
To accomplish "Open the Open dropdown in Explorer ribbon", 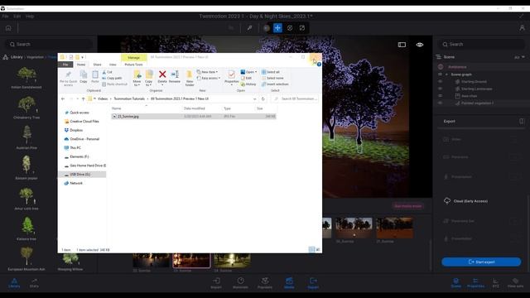I will point(248,72).
